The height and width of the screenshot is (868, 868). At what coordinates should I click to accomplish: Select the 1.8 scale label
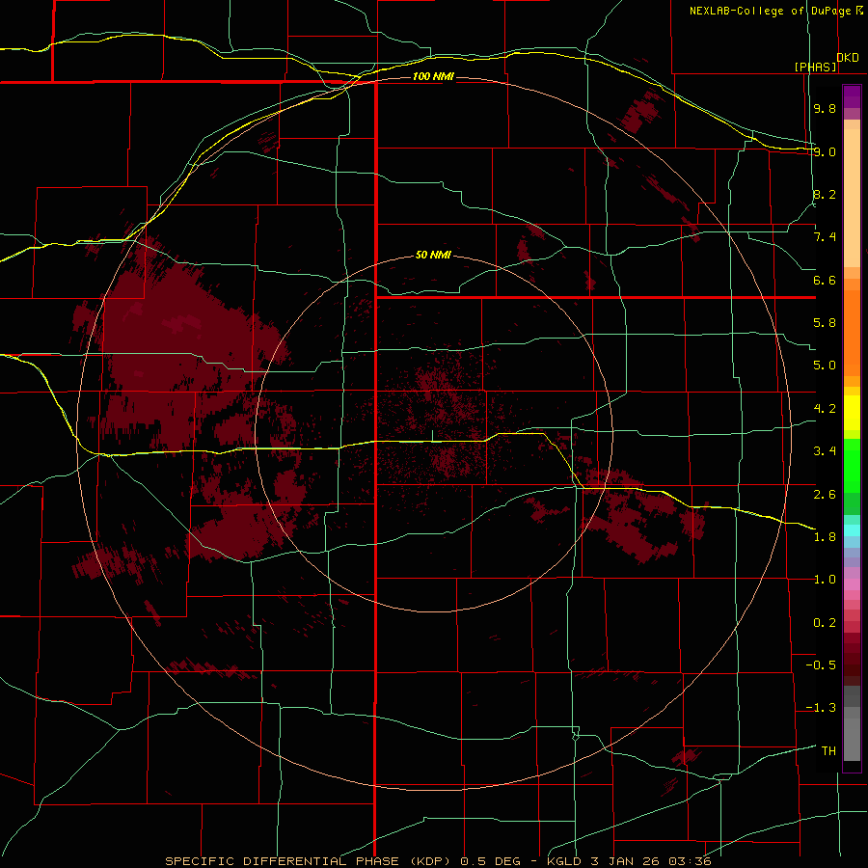coord(825,537)
